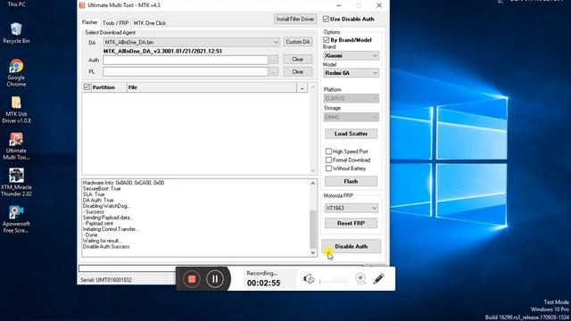Click the Load Scatter button
The height and width of the screenshot is (321, 571).
click(x=351, y=134)
